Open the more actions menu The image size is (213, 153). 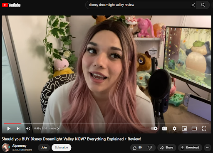click(208, 148)
